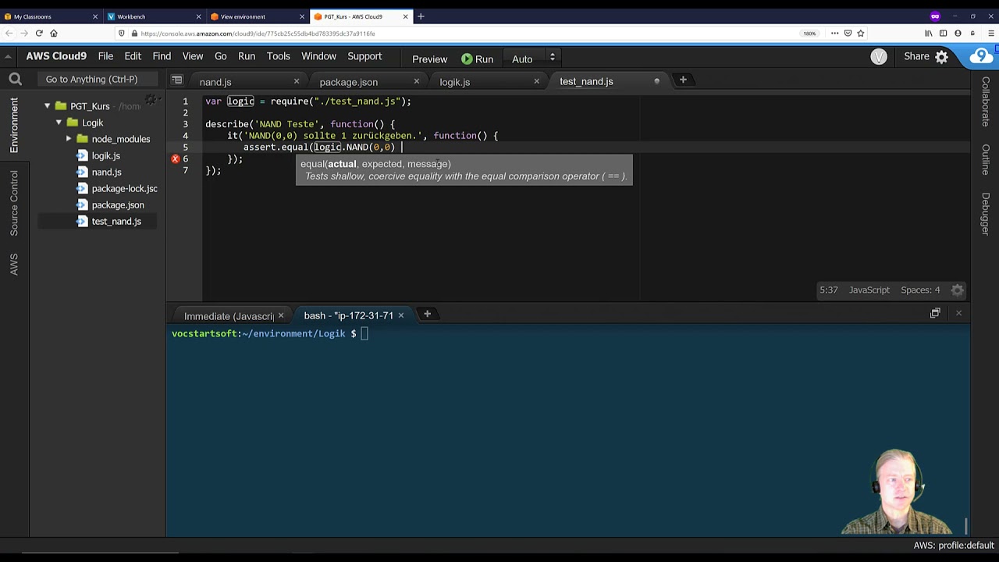Reload the browser page
This screenshot has height=562, width=999.
[x=39, y=34]
